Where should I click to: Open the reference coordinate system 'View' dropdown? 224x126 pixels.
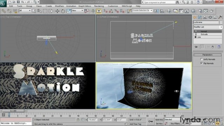(x=77, y=10)
